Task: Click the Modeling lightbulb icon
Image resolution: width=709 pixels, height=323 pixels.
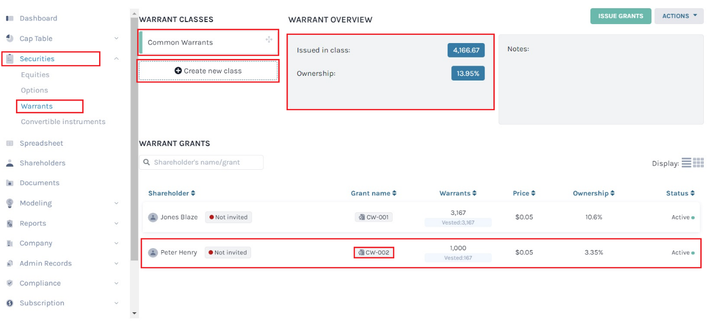Action: click(x=10, y=203)
